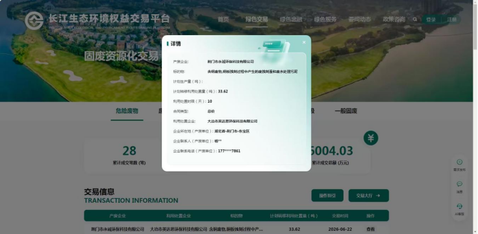Click the 总价 contract type value

(210, 111)
